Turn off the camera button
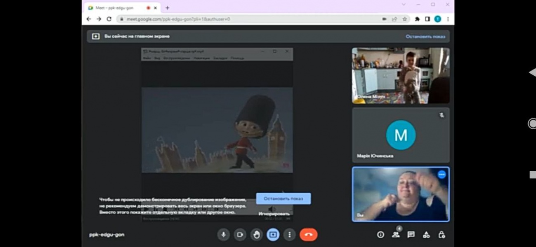Viewport: 536px width, 247px height. click(240, 235)
